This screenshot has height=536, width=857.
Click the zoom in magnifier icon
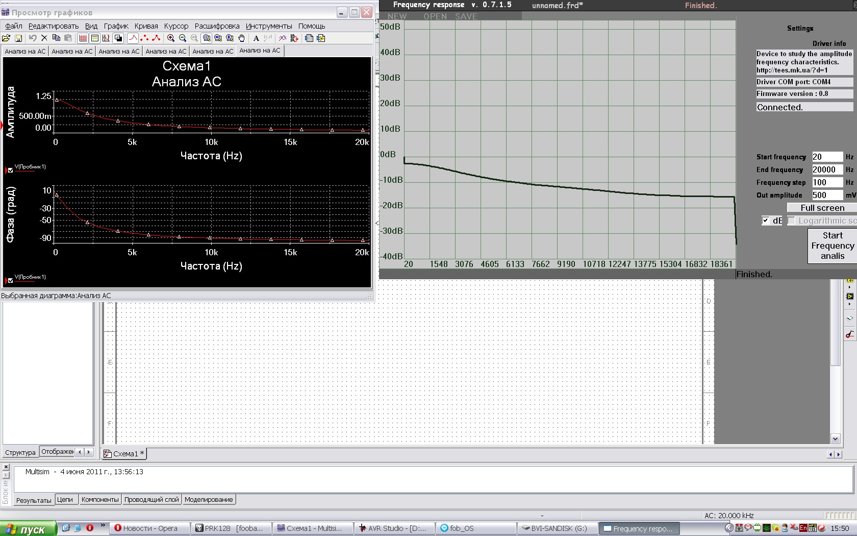(x=171, y=38)
